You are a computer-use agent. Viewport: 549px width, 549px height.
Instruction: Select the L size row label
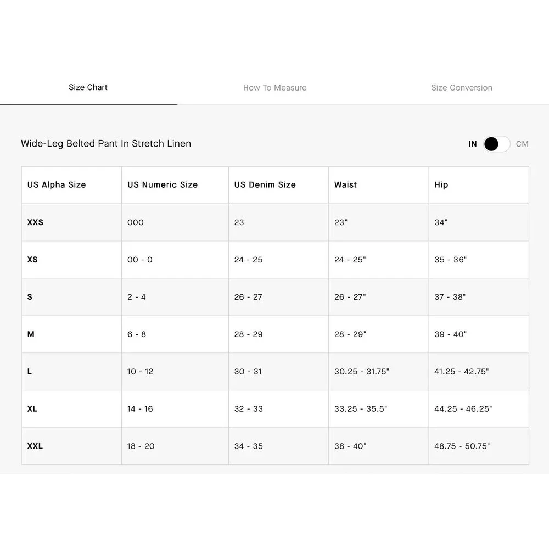pyautogui.click(x=30, y=372)
